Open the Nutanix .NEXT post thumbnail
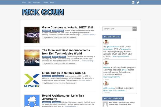The width and height of the screenshot is (161, 107). 32,35
